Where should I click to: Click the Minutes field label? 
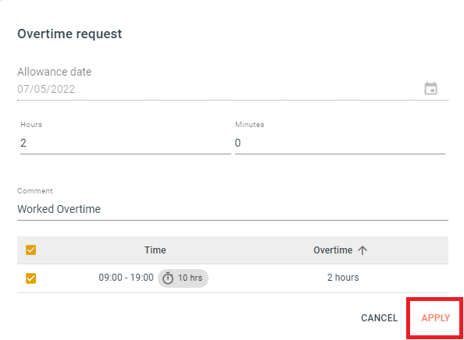(249, 125)
